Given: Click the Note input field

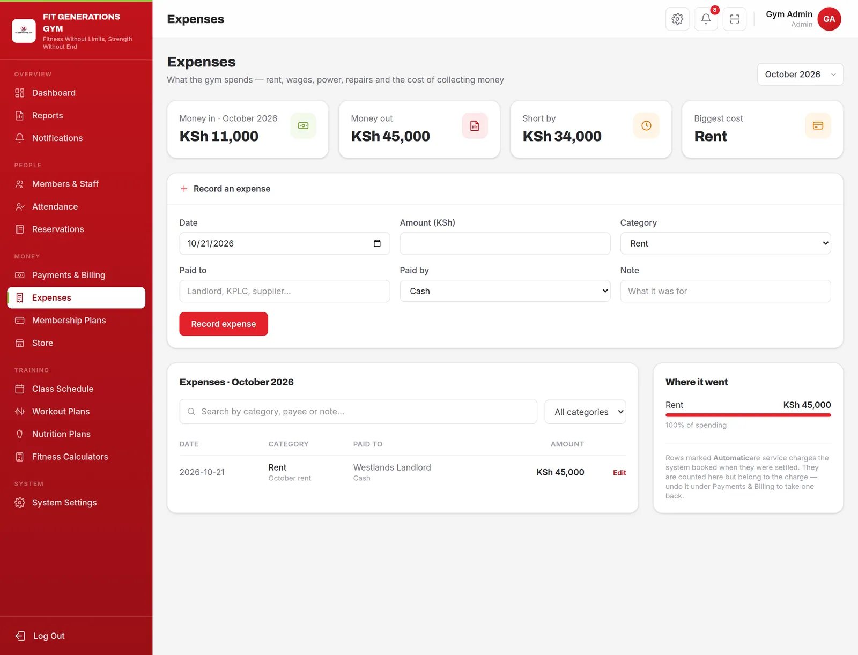Looking at the screenshot, I should pos(726,291).
